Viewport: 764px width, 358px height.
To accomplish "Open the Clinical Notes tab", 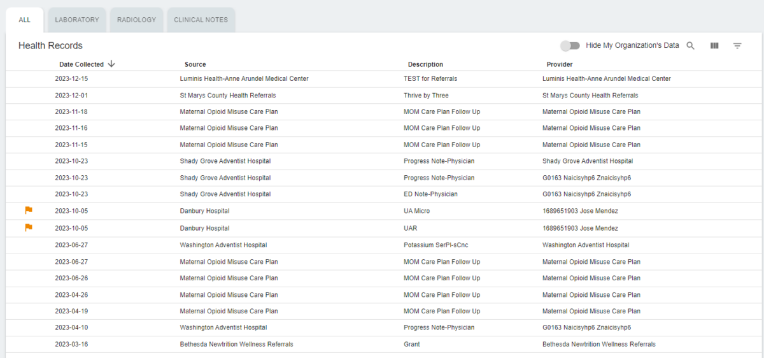I will (201, 20).
